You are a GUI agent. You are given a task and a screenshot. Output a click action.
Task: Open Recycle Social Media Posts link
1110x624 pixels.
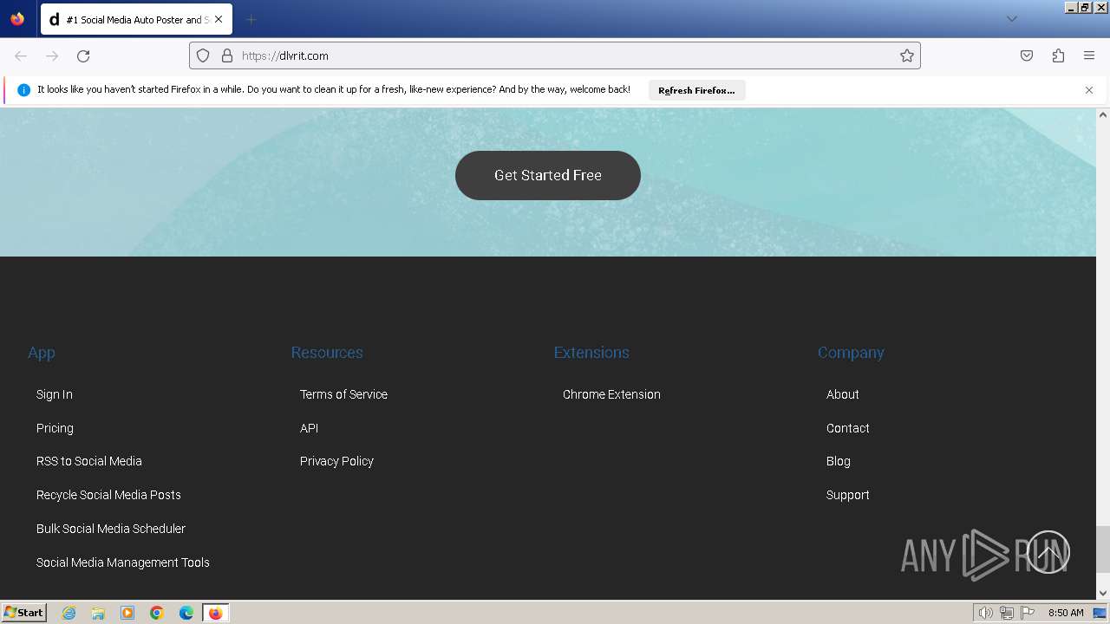click(x=108, y=495)
